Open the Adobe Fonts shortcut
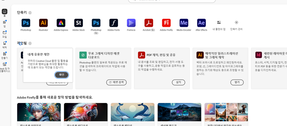This screenshot has width=287, height=126. point(114,23)
